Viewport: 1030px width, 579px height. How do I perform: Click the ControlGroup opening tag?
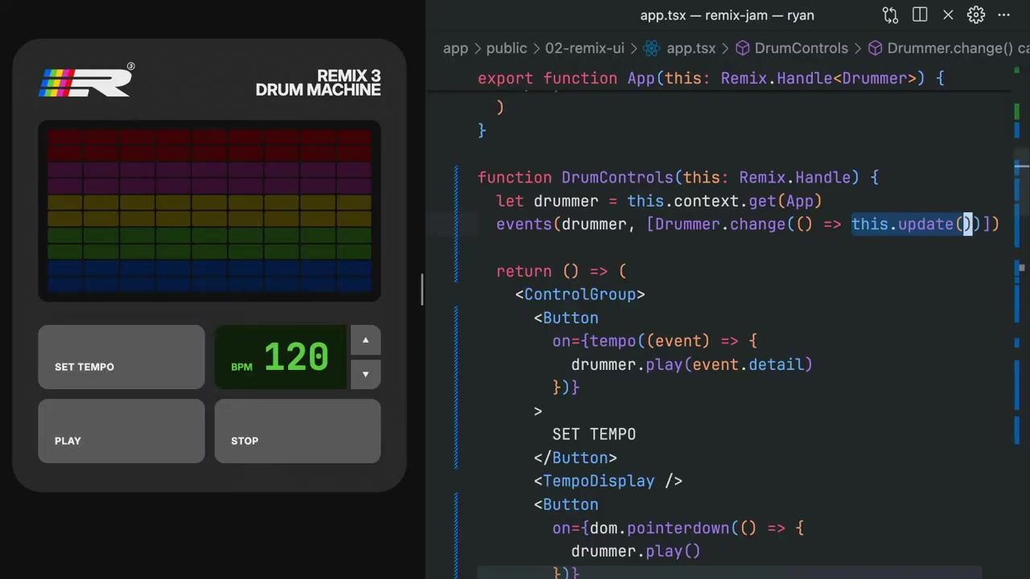[x=580, y=294]
